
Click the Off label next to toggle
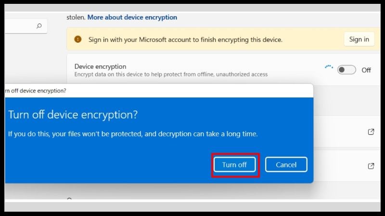pyautogui.click(x=366, y=70)
